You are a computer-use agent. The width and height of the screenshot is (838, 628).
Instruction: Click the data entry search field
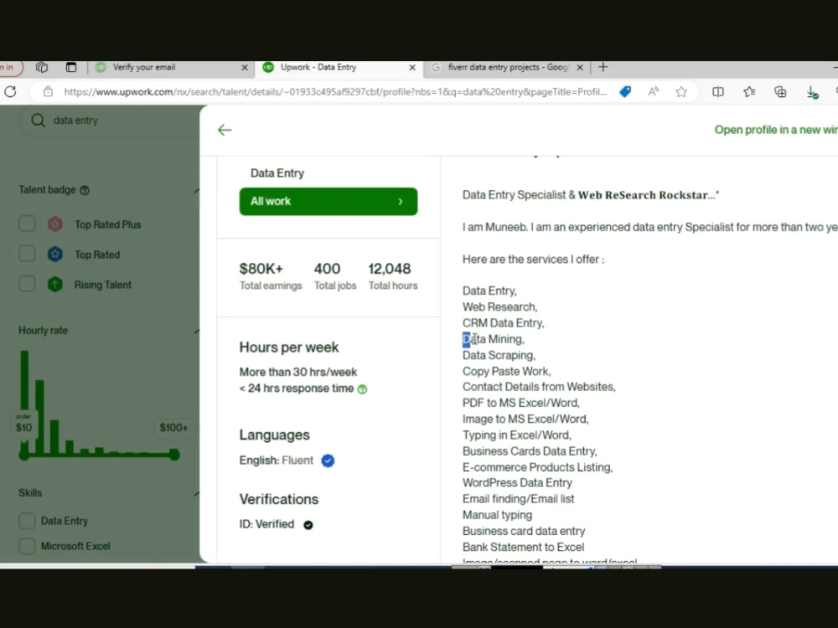point(110,120)
